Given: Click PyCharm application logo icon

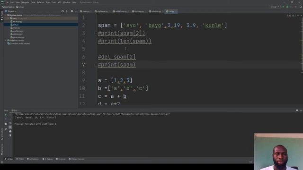Looking at the screenshot, I should pyautogui.click(x=2, y=2).
